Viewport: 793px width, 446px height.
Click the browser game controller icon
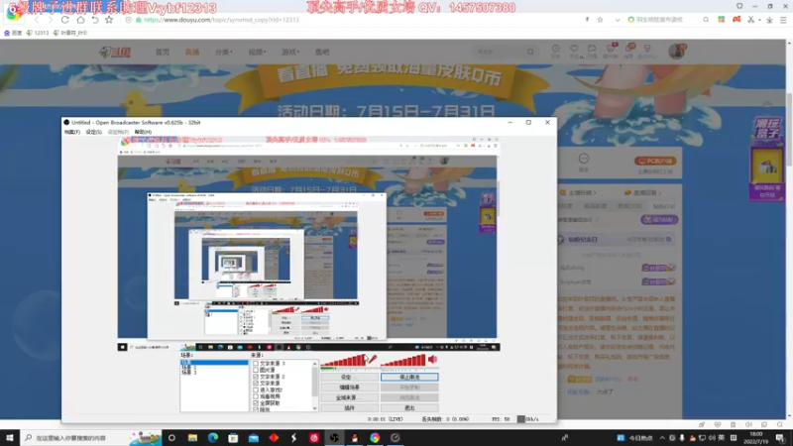coord(736,20)
